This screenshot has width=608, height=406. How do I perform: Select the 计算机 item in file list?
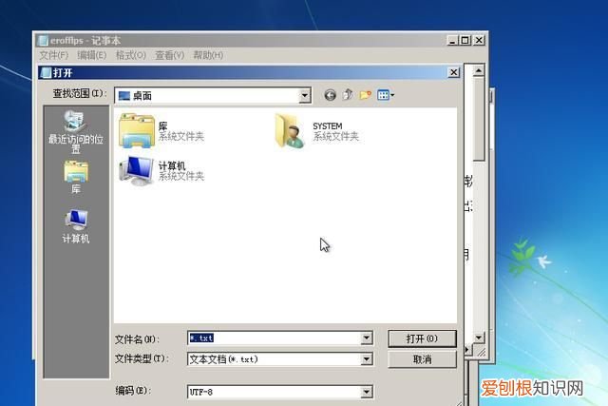pyautogui.click(x=161, y=171)
